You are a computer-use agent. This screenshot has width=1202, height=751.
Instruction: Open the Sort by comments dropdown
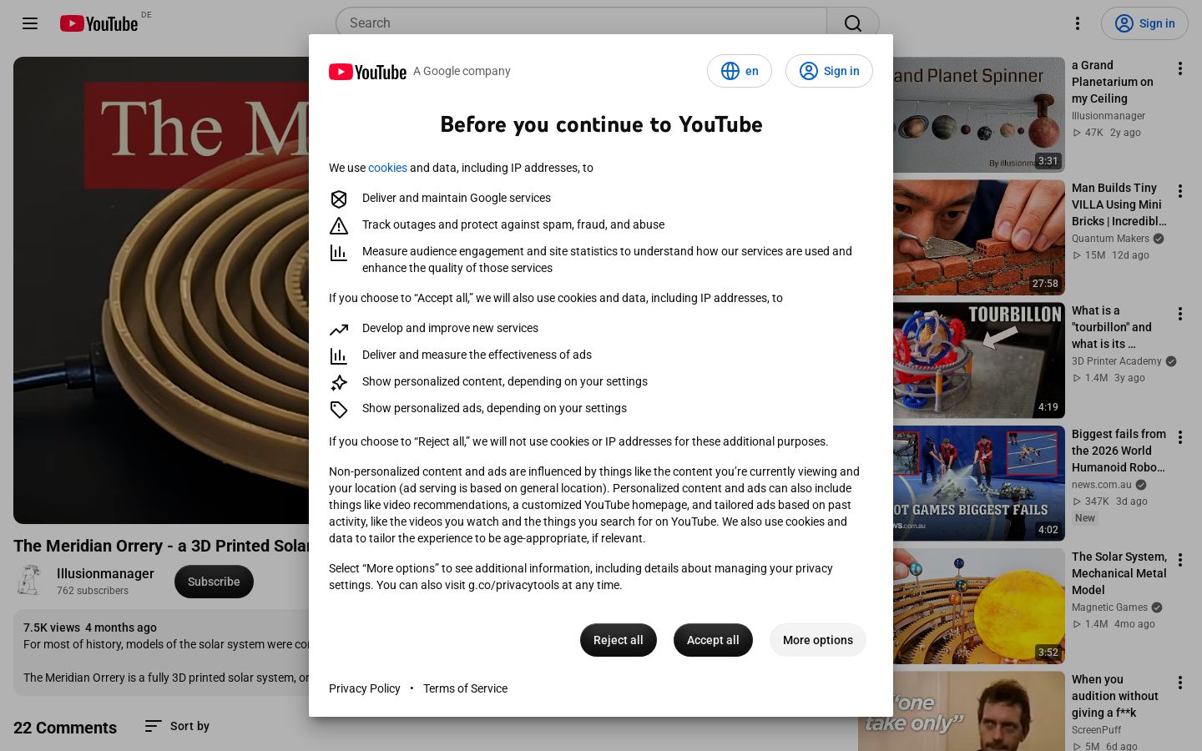point(177,726)
